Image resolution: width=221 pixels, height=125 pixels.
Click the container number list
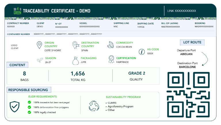pos(68,34)
